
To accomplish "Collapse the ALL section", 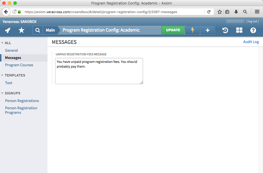I will click(3, 43).
